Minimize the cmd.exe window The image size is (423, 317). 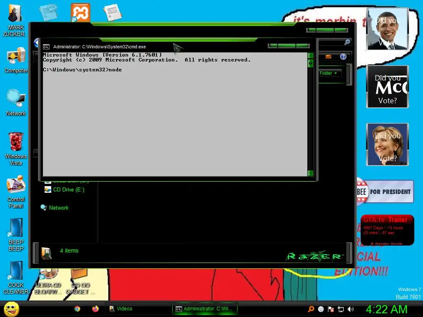pyautogui.click(x=273, y=45)
